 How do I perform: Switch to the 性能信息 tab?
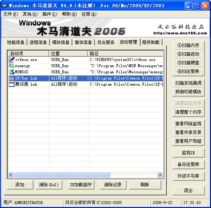16,42
